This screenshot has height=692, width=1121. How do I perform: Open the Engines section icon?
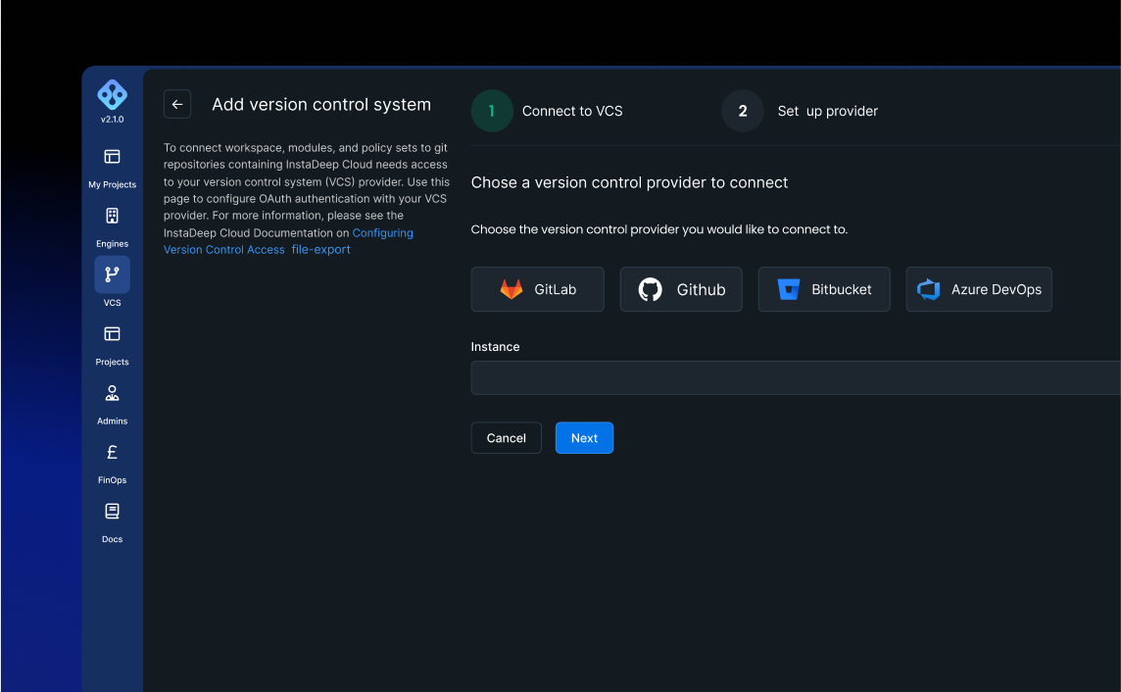(113, 216)
